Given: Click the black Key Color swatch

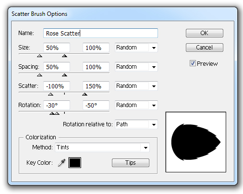Looking at the screenshot, I should [75, 163].
